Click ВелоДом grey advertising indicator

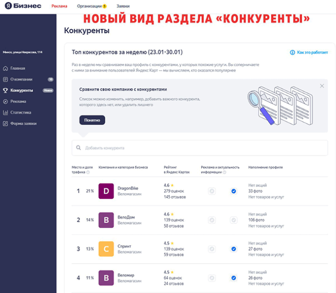click(x=212, y=220)
